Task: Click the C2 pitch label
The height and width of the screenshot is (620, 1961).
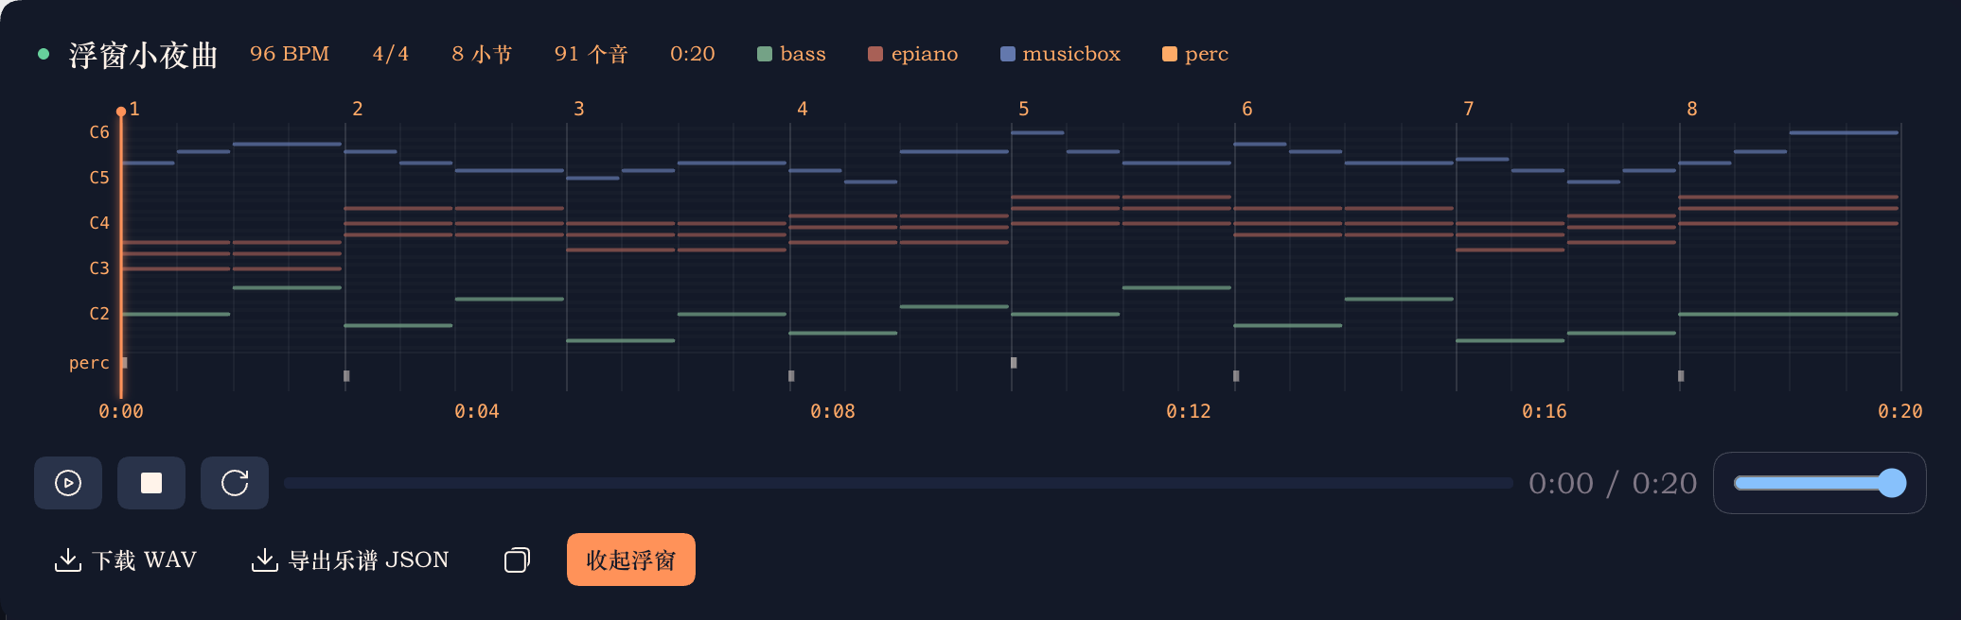Action: tap(99, 314)
